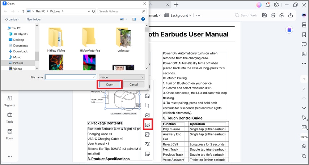Click the File name input field

pyautogui.click(x=68, y=77)
